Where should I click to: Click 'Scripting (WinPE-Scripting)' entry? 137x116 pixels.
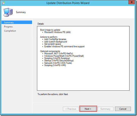coord(57,58)
